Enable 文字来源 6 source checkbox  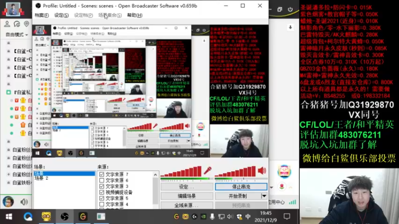coord(102,180)
